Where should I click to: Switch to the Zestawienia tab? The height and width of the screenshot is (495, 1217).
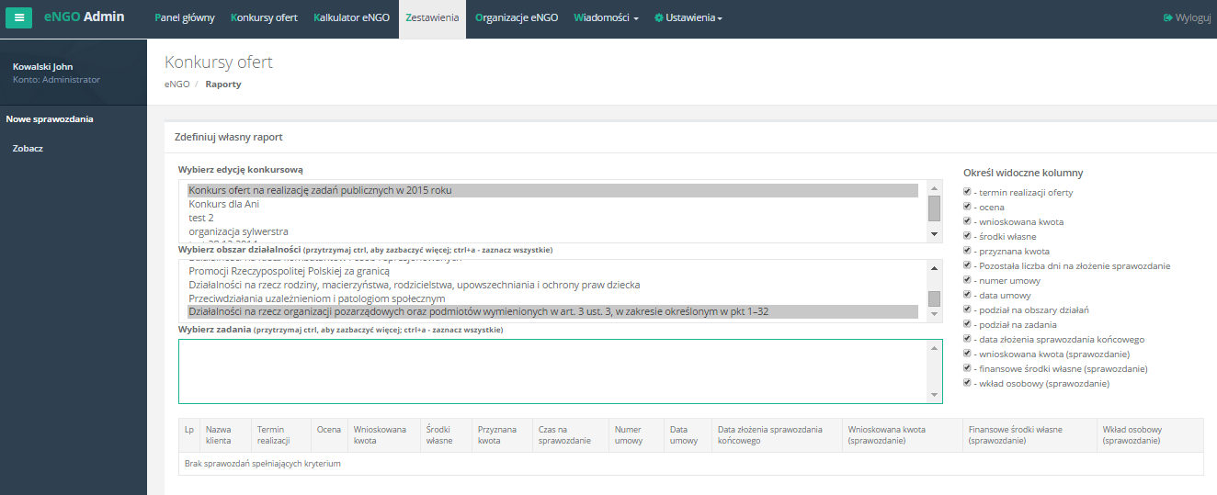click(432, 17)
